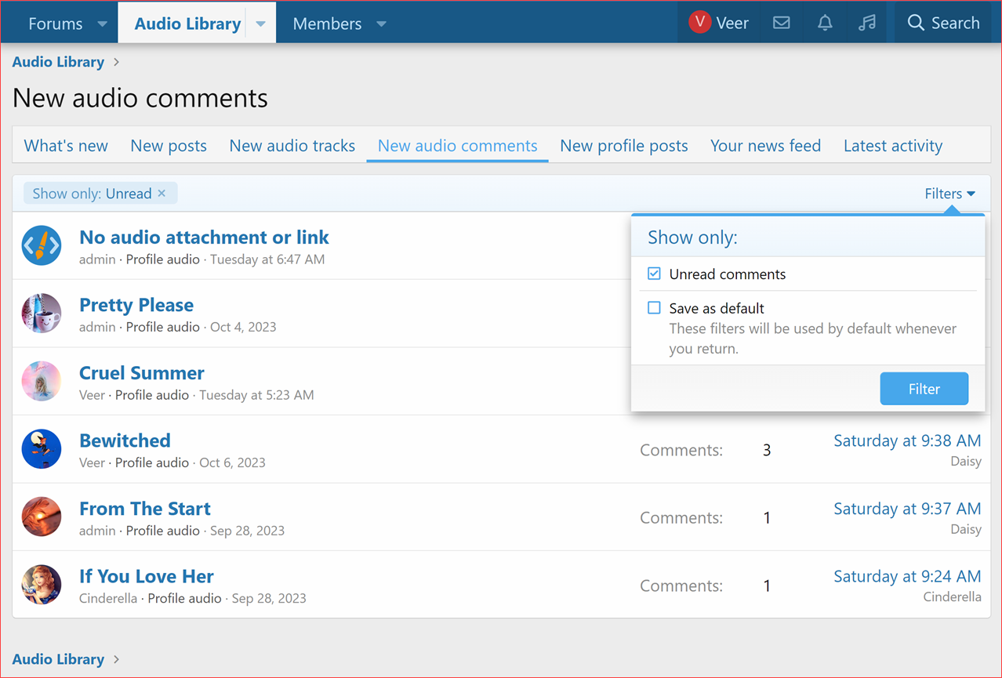
Task: Click the Audio Library breadcrumb at top
Action: click(x=58, y=62)
